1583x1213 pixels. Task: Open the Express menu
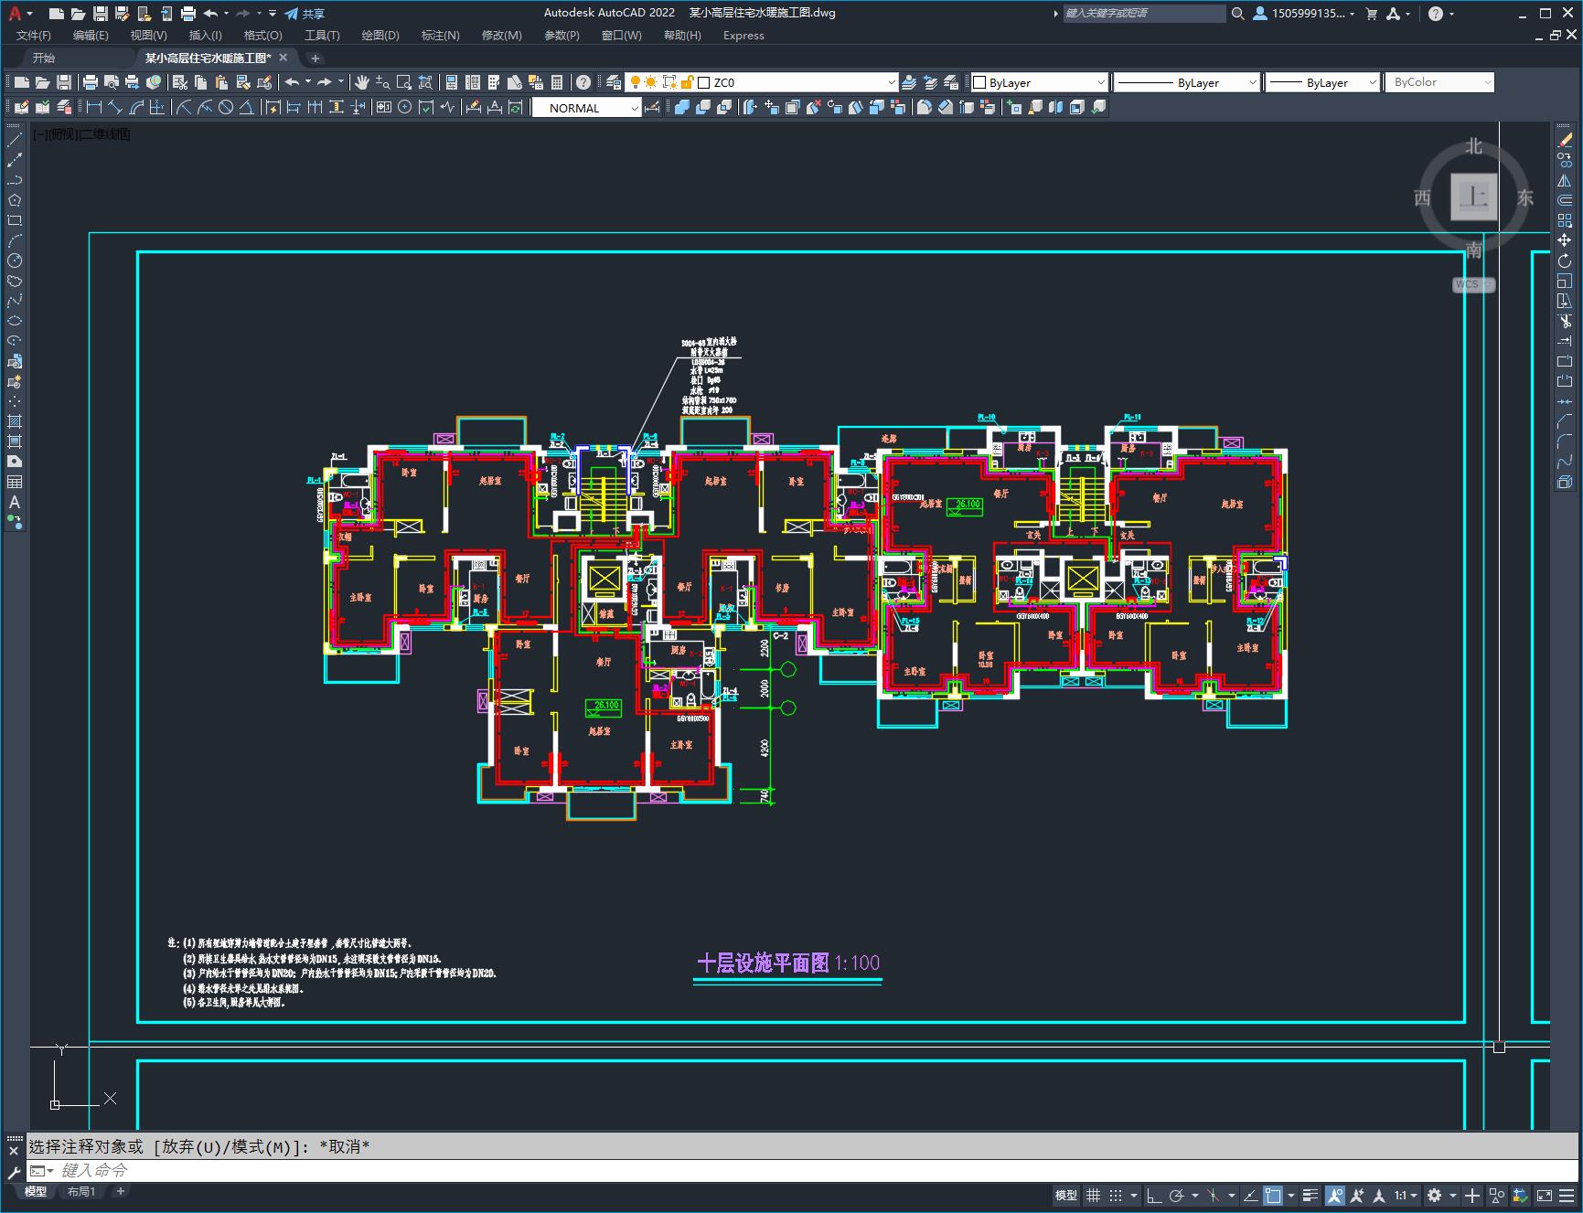tap(743, 36)
